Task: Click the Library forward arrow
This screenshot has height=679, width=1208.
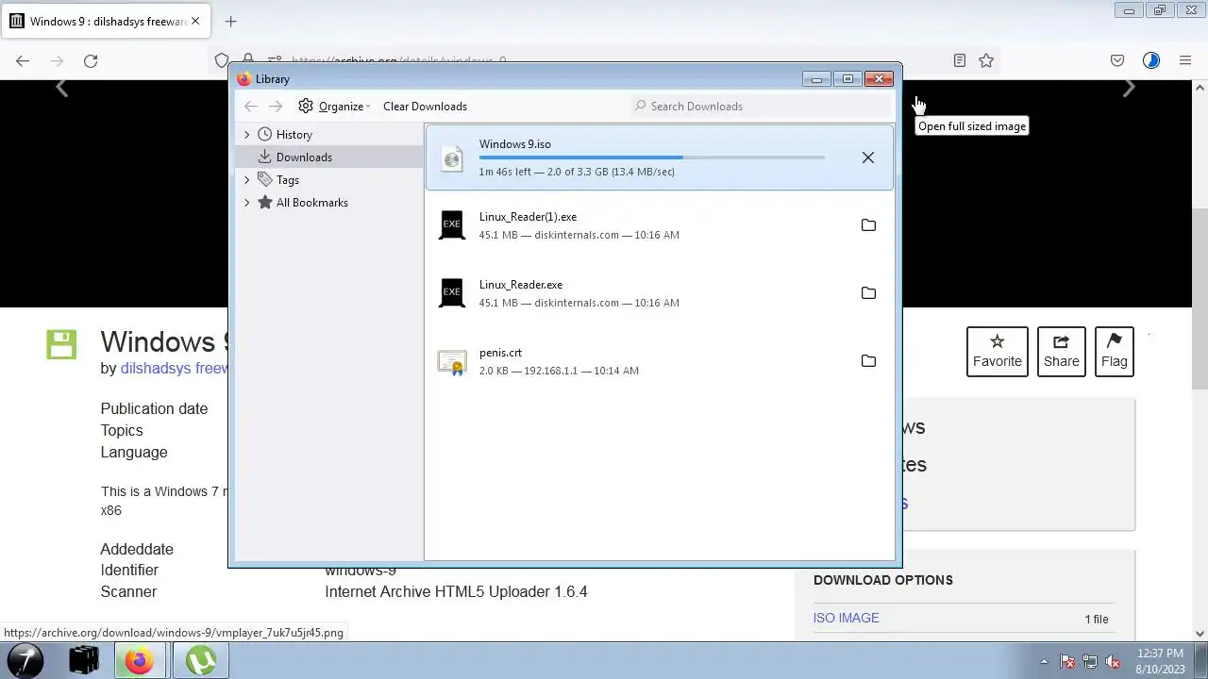Action: click(276, 107)
